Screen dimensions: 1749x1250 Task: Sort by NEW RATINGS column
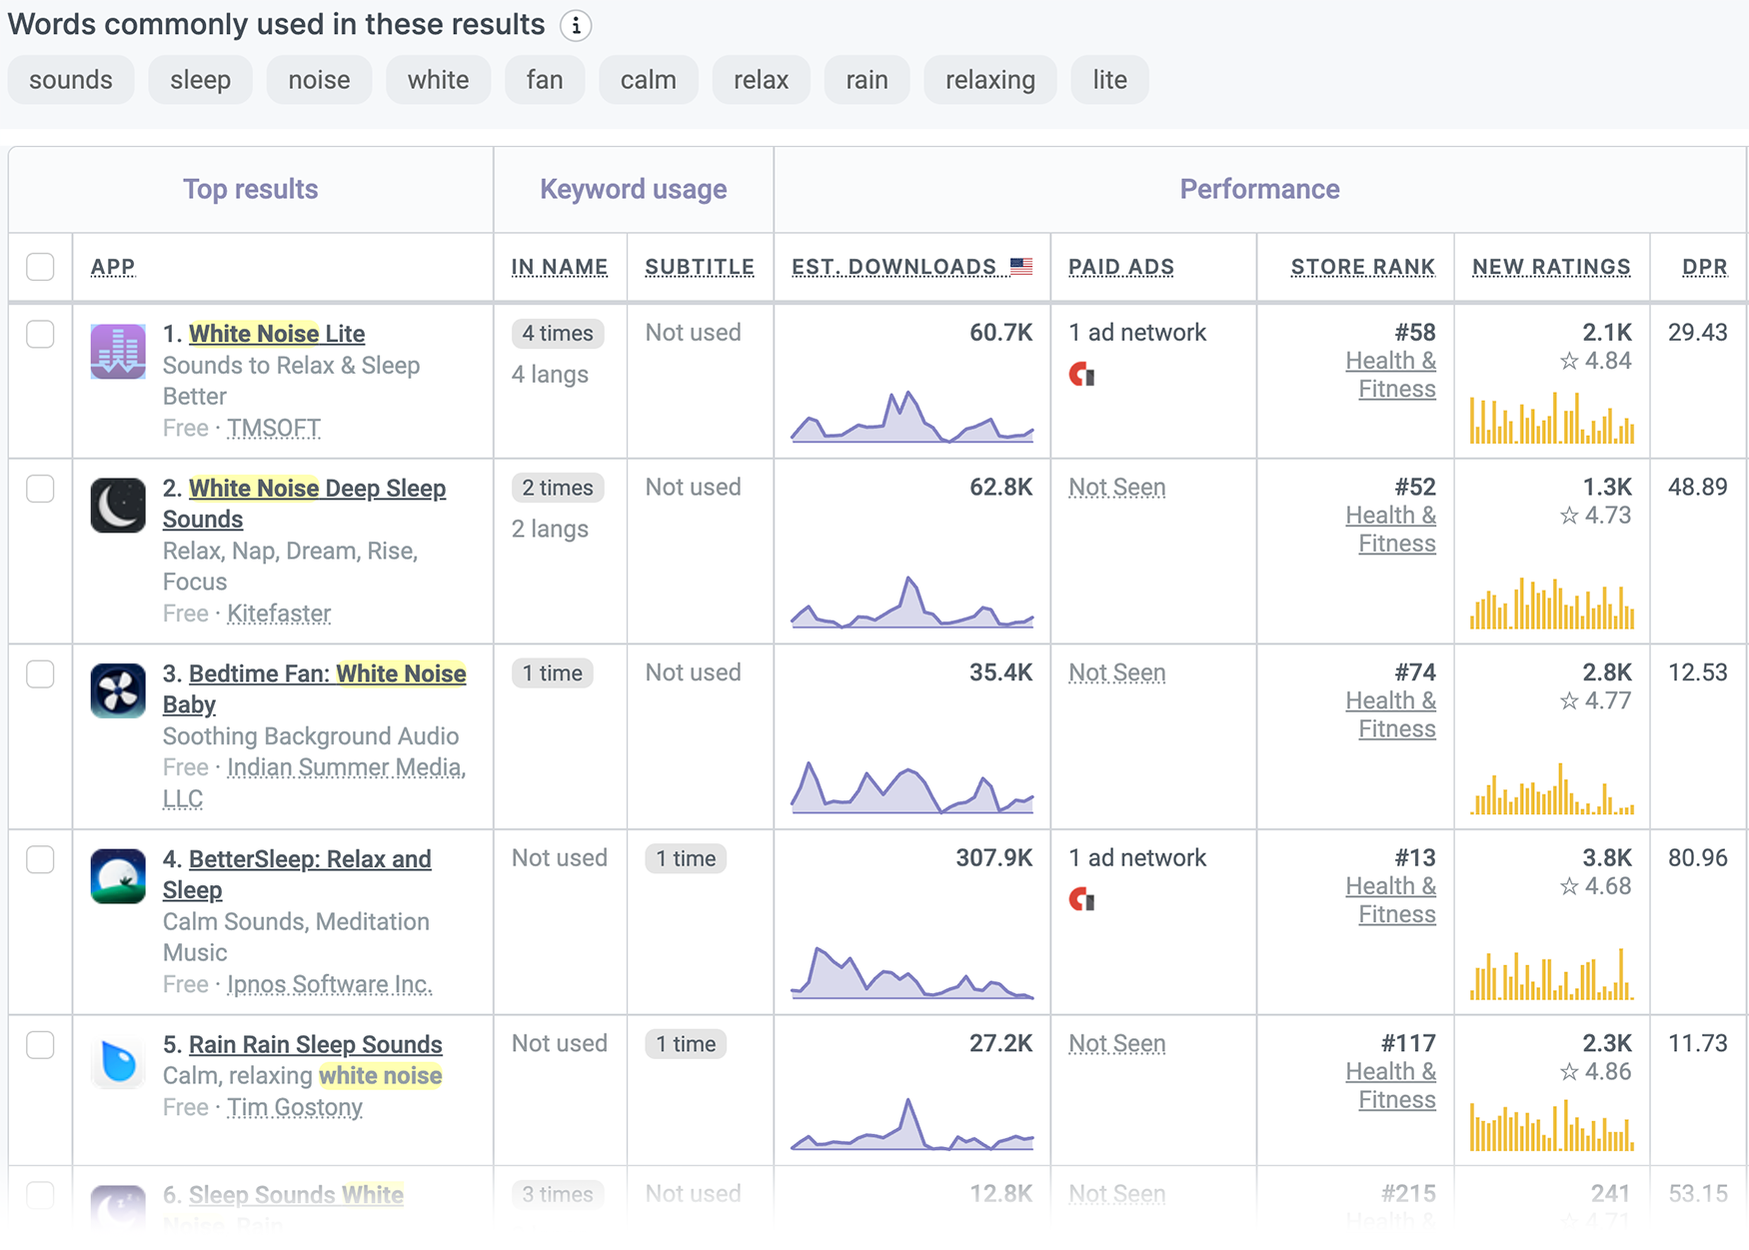[1551, 267]
